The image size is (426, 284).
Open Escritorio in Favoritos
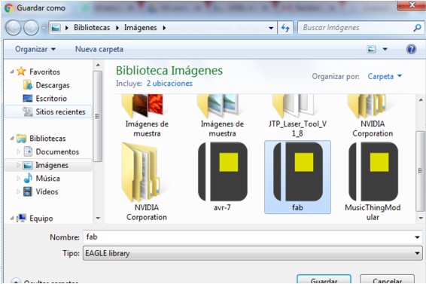(51, 99)
